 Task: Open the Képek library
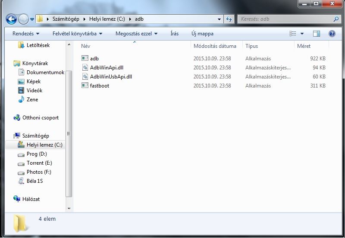pos(34,81)
